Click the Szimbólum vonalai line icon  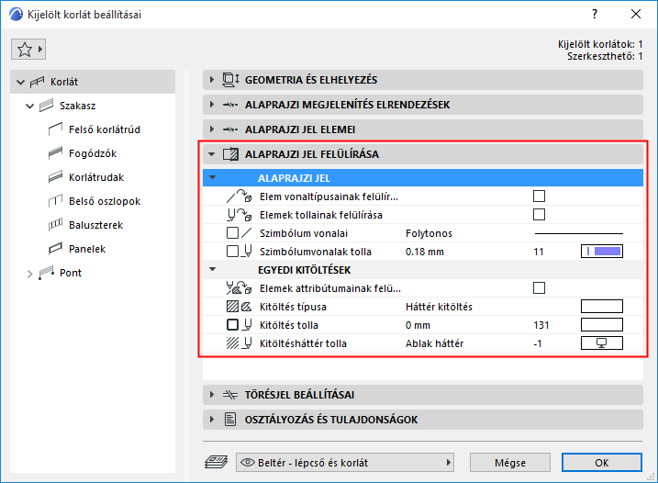[x=239, y=233]
